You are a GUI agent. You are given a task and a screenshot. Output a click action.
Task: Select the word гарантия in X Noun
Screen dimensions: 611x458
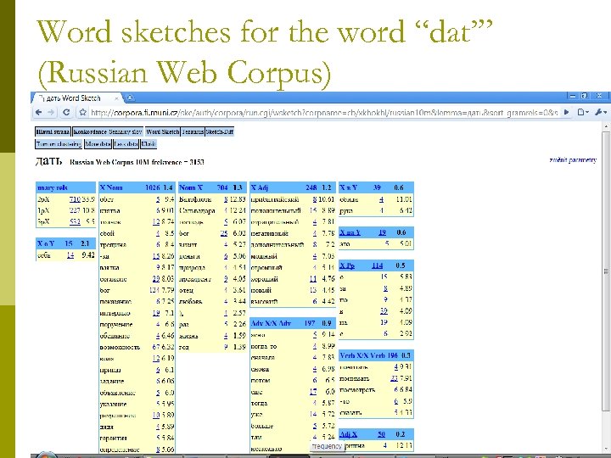(x=114, y=438)
